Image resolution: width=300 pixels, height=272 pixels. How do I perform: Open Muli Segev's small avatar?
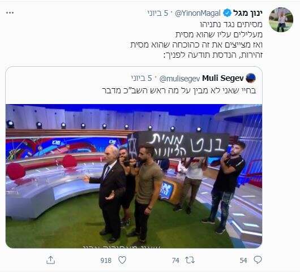point(251,78)
